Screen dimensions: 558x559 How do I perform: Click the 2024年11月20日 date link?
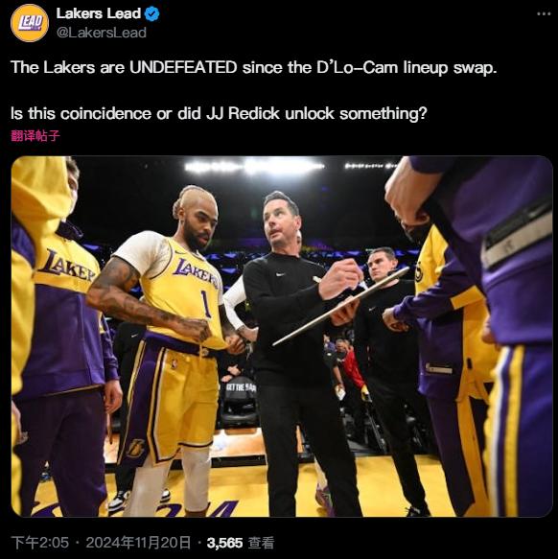[x=138, y=543]
